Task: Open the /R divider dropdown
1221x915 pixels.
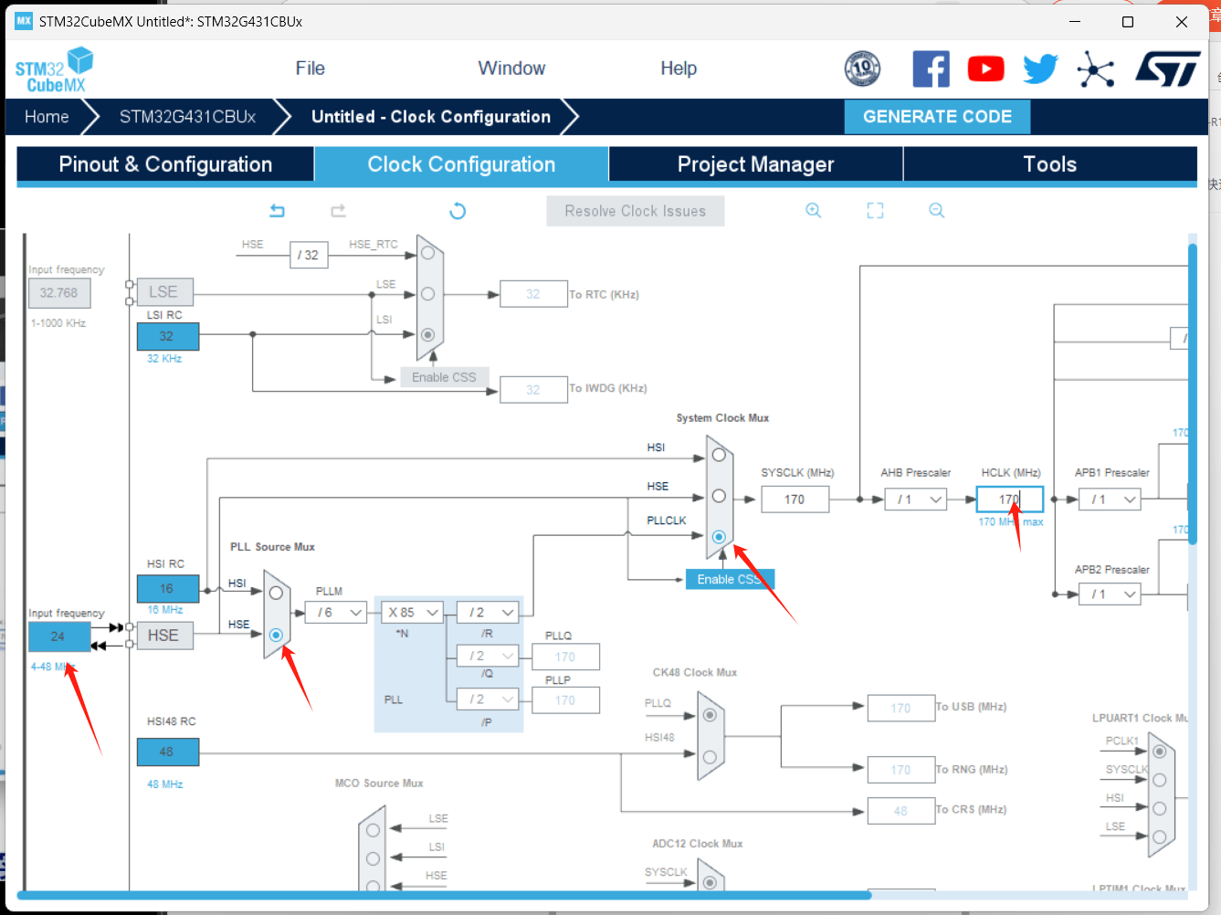Action: 488,613
